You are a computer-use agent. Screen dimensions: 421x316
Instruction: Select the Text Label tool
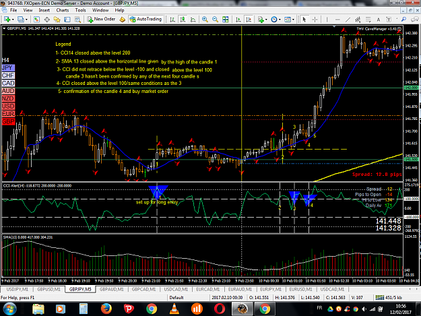pyautogui.click(x=389, y=20)
